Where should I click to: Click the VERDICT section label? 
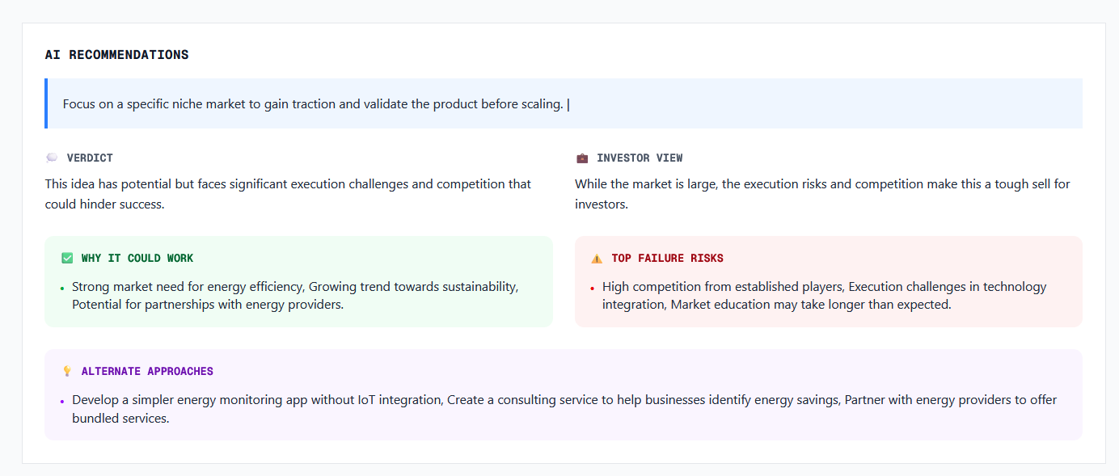pos(90,158)
